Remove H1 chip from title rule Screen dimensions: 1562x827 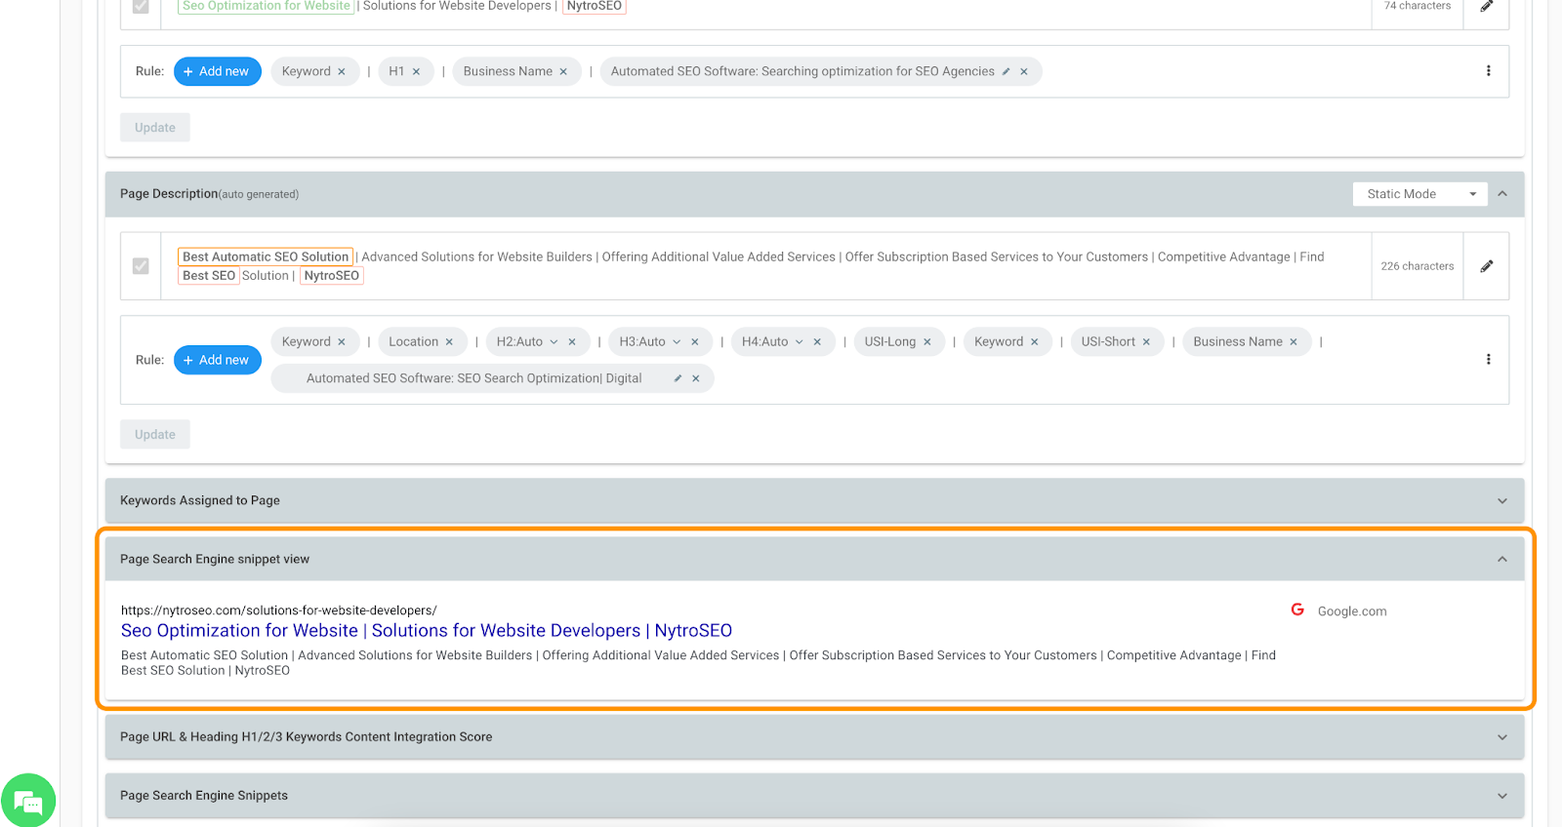click(x=416, y=71)
